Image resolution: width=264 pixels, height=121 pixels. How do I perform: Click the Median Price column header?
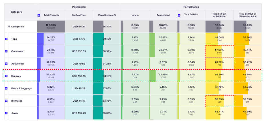79,15
